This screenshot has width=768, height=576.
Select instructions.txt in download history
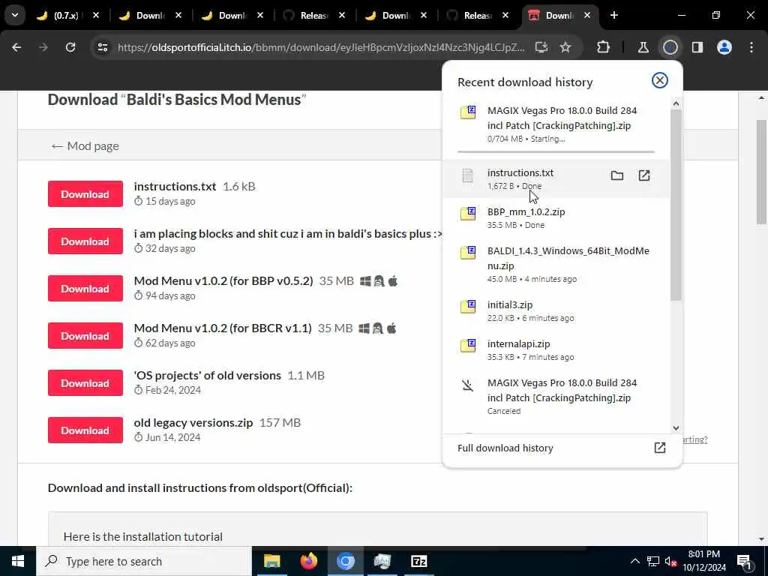[556, 178]
